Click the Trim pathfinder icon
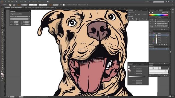175x98 pixels. [133, 19]
